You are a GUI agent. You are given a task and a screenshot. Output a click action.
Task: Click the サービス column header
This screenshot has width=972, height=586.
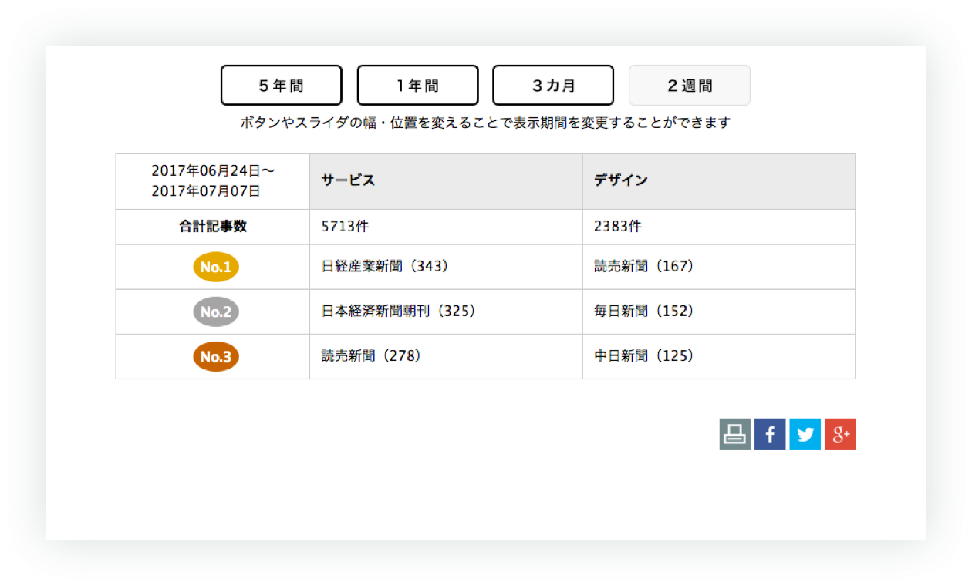coord(446,181)
